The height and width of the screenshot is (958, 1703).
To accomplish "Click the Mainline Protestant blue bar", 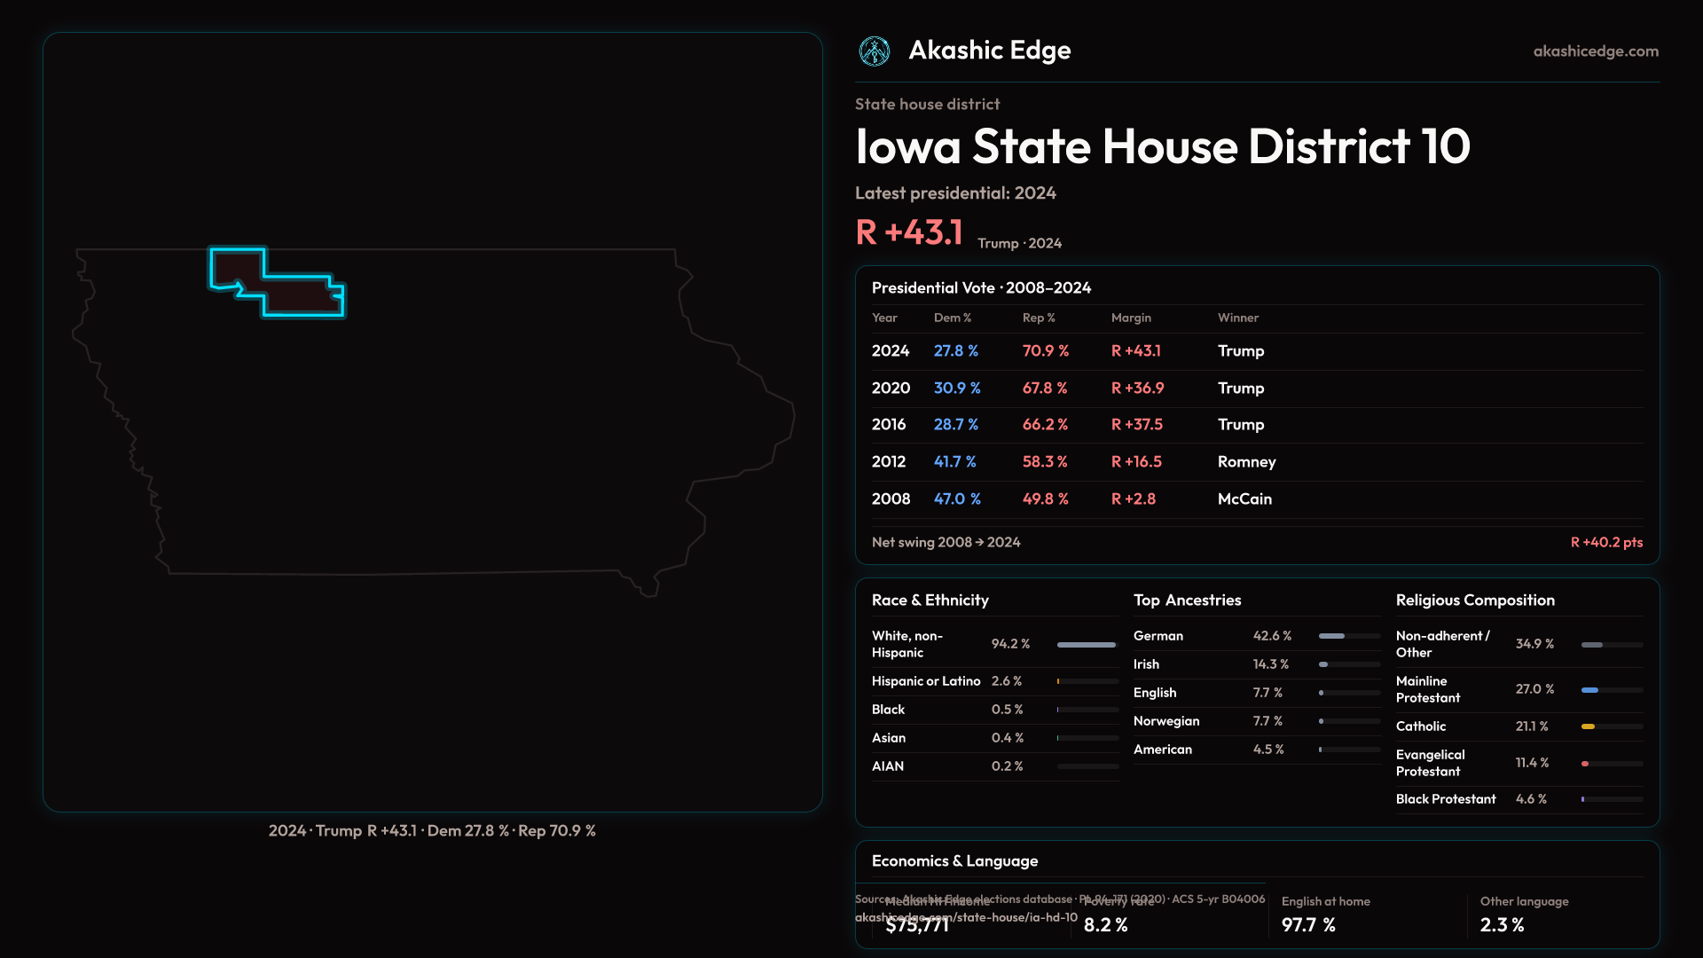I will click(1589, 690).
